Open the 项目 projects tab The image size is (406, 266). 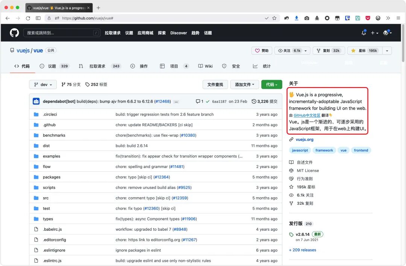click(174, 66)
